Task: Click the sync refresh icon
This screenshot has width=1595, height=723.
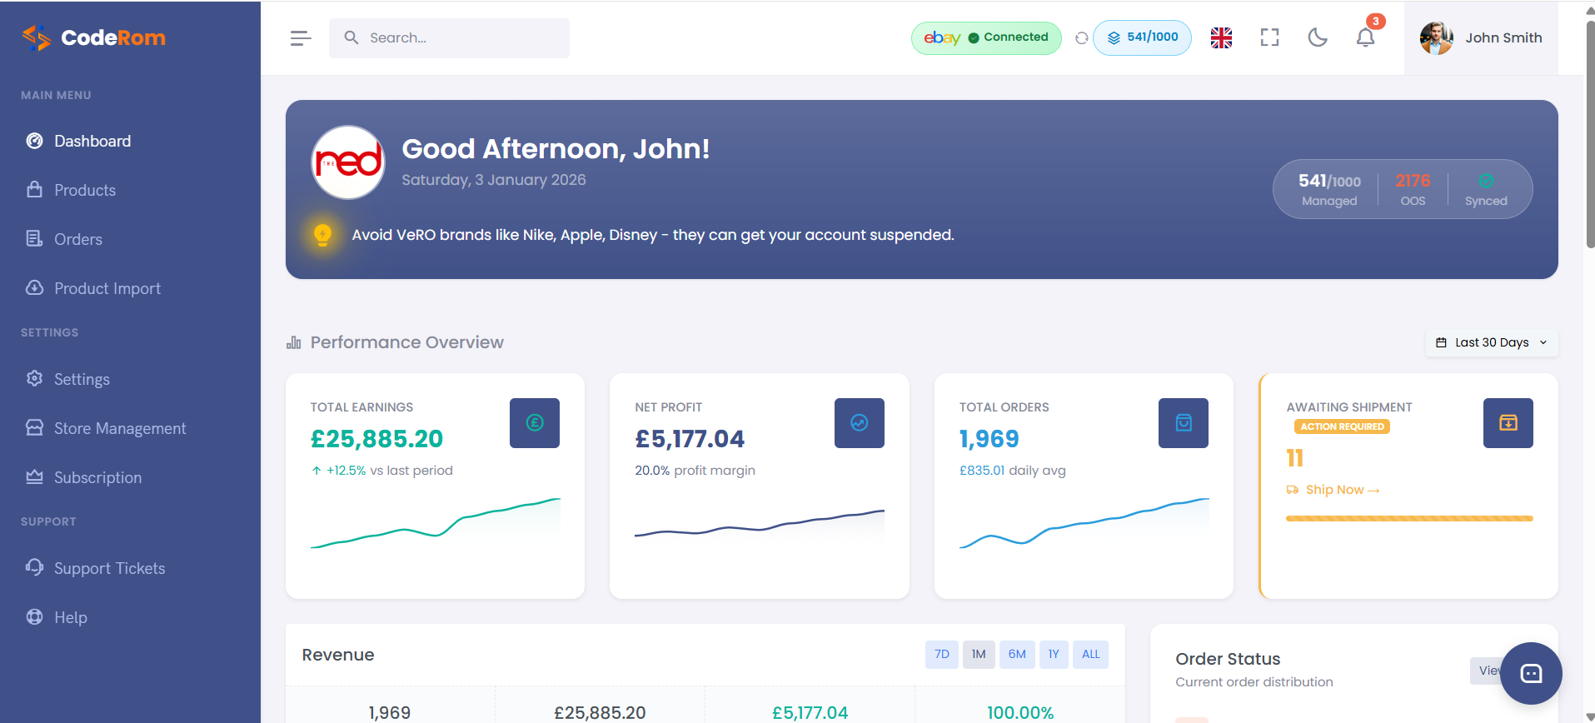Action: (1081, 38)
